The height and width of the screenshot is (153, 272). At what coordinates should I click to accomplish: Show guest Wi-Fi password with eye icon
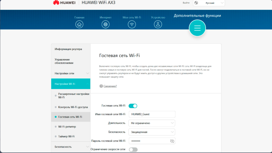[172, 141]
